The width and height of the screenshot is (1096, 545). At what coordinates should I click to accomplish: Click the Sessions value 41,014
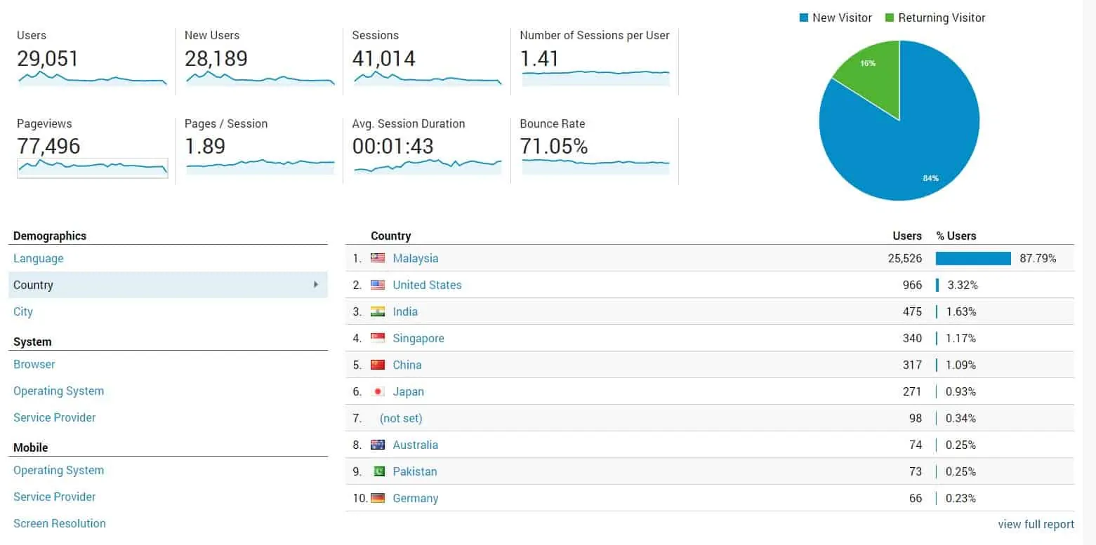click(384, 58)
